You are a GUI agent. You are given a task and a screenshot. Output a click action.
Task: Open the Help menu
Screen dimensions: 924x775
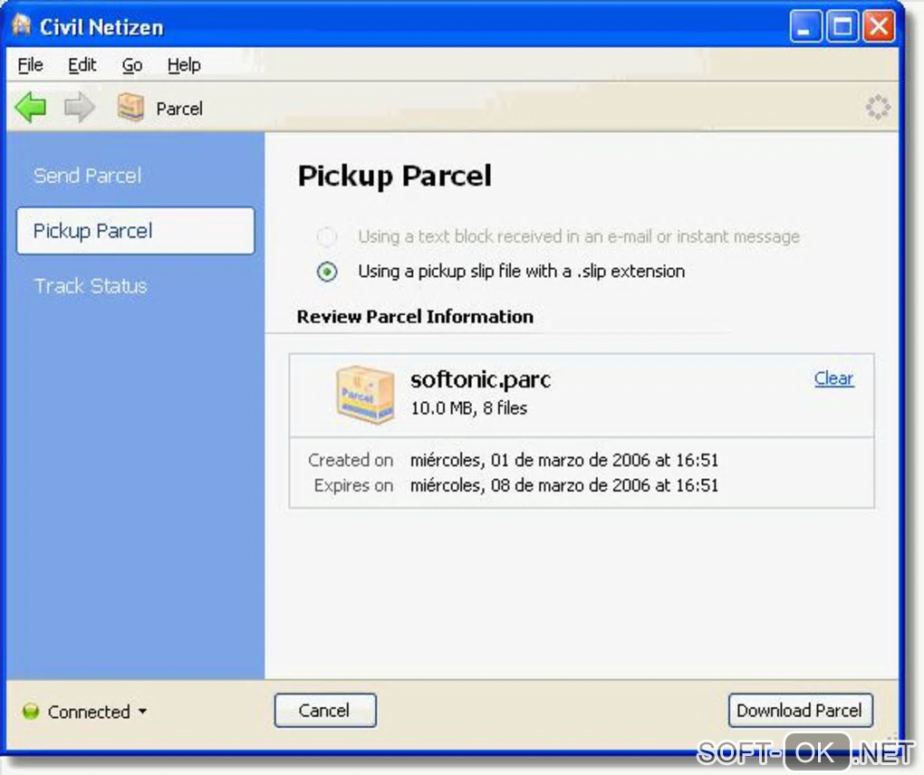[x=184, y=65]
